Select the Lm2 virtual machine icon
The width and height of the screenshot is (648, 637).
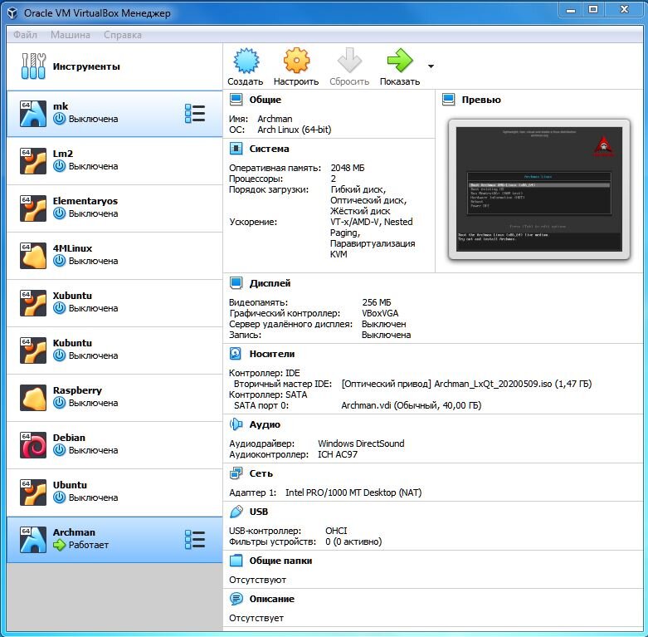tap(33, 161)
